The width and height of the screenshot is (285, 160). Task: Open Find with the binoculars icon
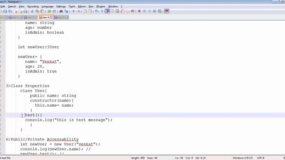[61, 11]
